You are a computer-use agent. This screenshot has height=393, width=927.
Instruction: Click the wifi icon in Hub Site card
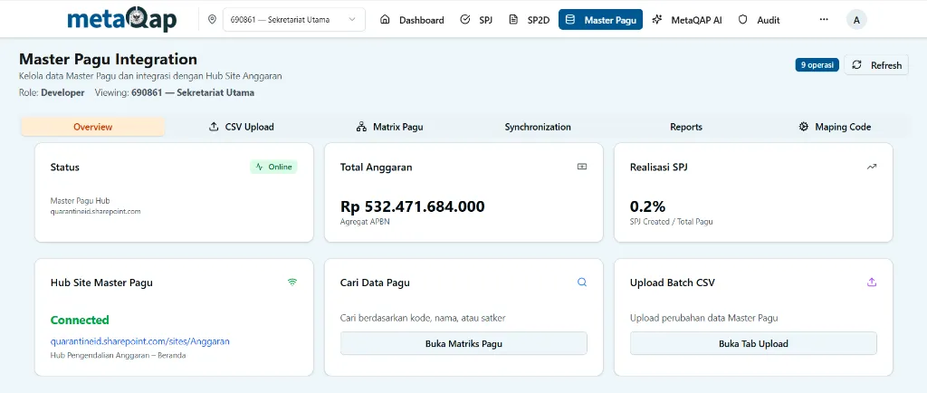pos(292,283)
